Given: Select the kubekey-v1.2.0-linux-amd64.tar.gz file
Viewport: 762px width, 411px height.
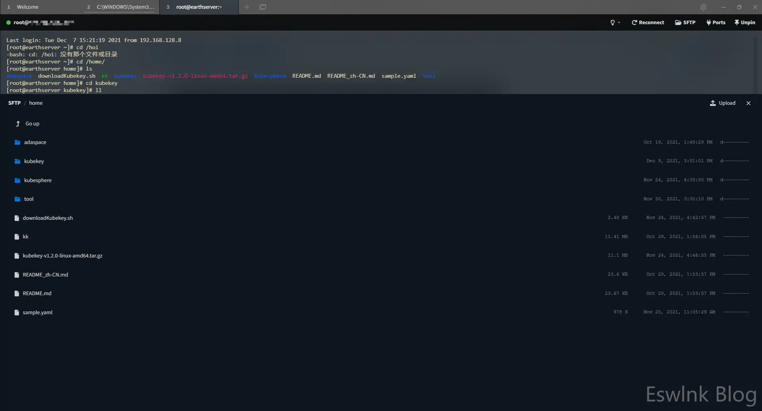Looking at the screenshot, I should pos(62,256).
